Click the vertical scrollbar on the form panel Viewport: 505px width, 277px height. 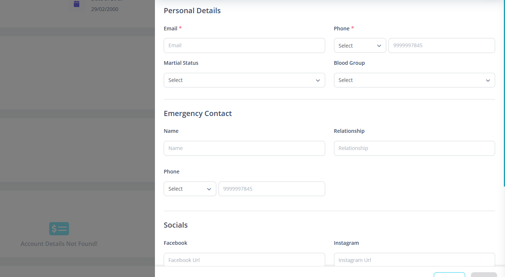pos(504,93)
